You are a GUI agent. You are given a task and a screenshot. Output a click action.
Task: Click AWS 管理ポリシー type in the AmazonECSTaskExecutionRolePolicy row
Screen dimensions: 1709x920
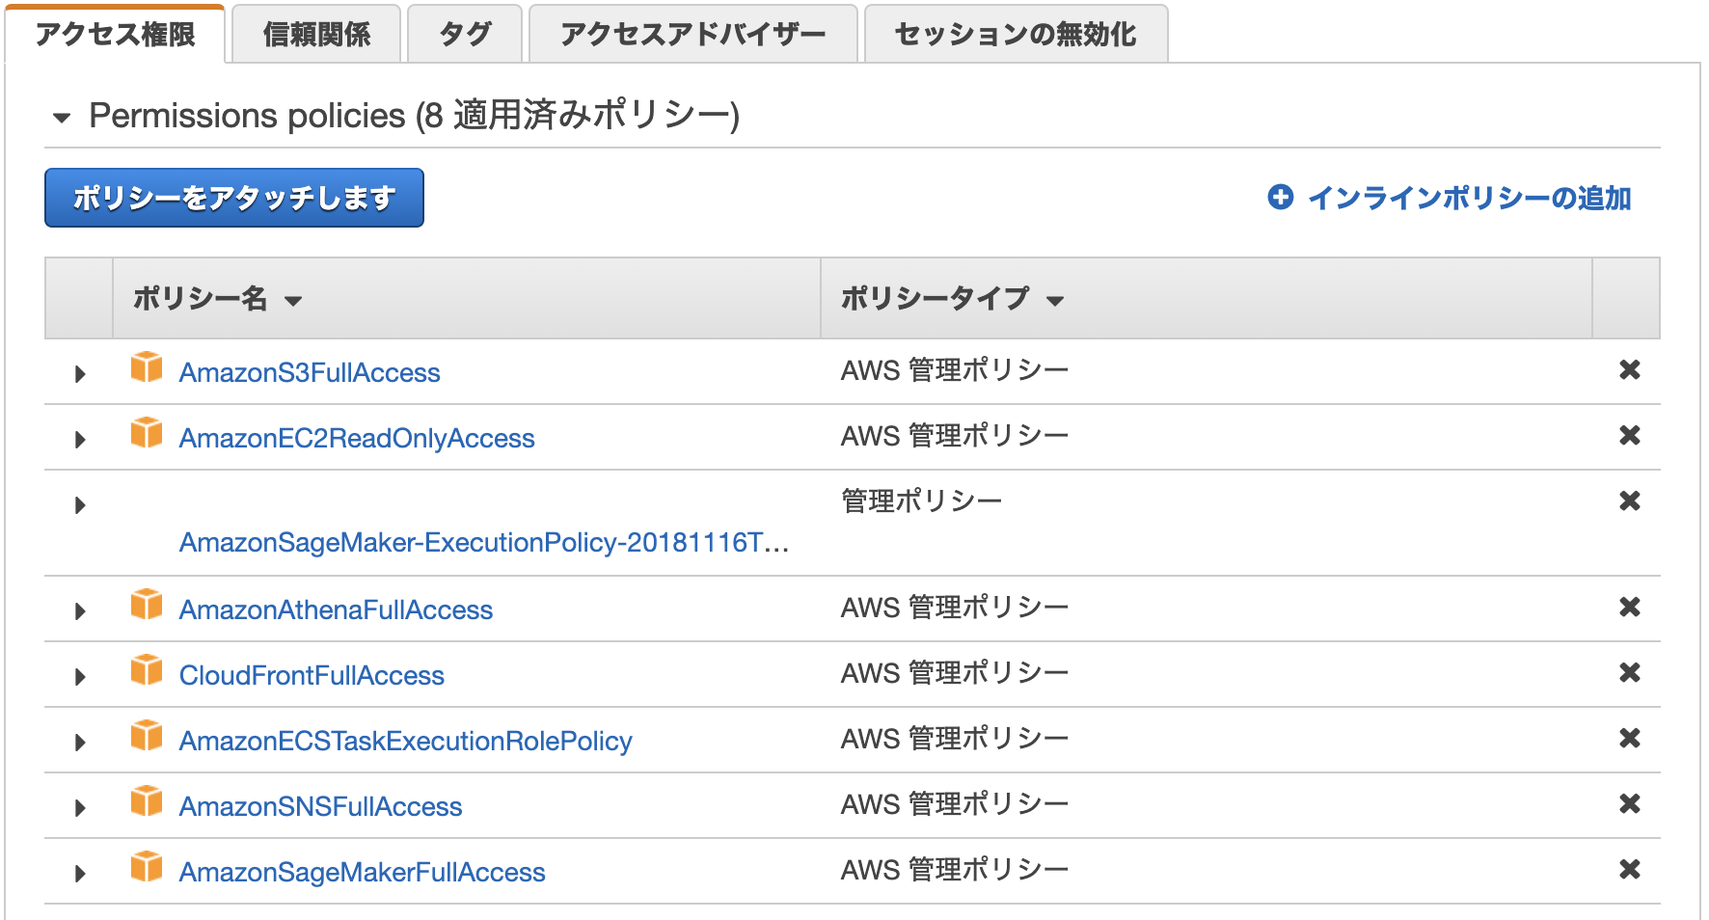[955, 739]
